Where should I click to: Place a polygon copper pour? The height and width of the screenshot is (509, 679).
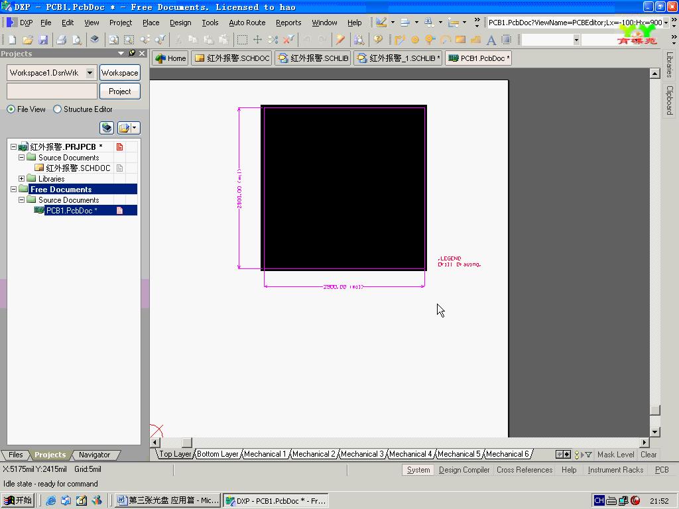(475, 40)
